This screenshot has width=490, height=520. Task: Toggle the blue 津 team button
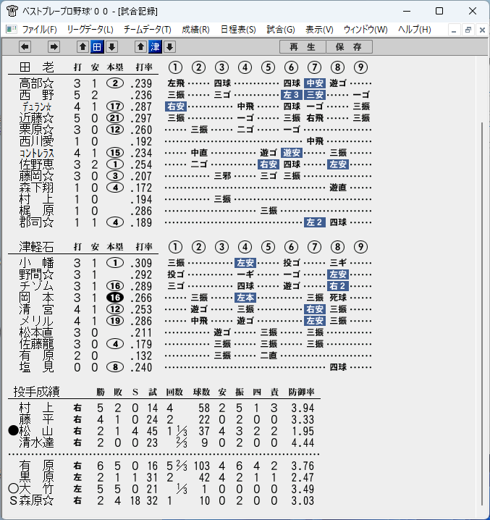(155, 47)
